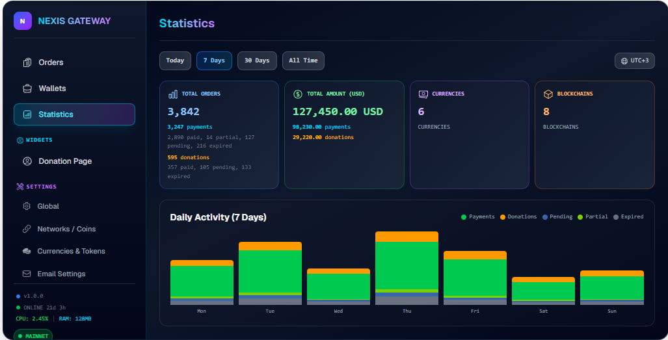This screenshot has height=340, width=668.
Task: Click the Networks / Coins link icon
Action: pos(27,229)
